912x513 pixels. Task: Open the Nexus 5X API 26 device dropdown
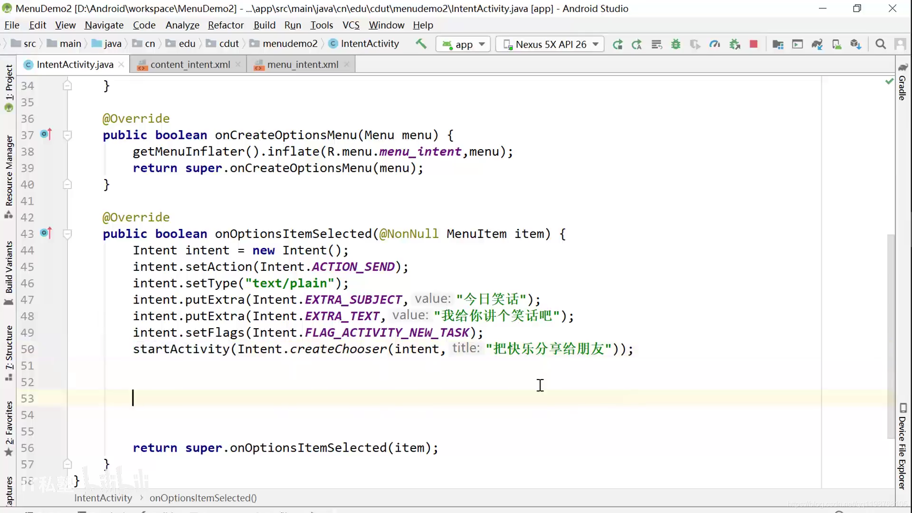tap(550, 44)
